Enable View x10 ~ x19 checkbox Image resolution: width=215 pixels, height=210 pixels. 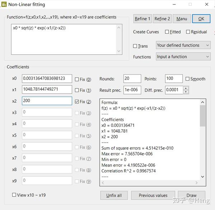[14, 195]
